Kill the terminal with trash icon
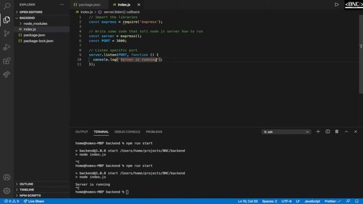 (336, 131)
